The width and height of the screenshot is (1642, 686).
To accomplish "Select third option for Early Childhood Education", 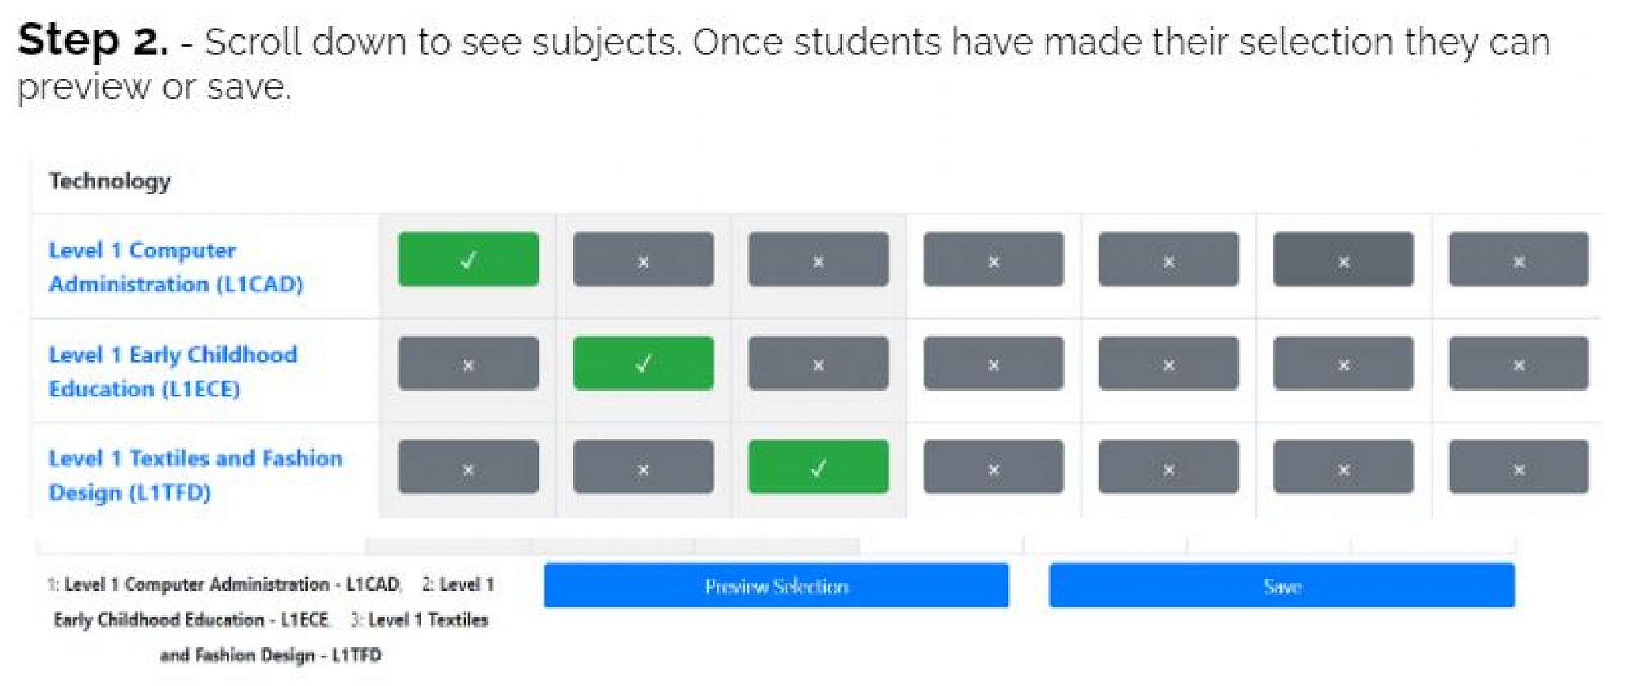I will 818,363.
